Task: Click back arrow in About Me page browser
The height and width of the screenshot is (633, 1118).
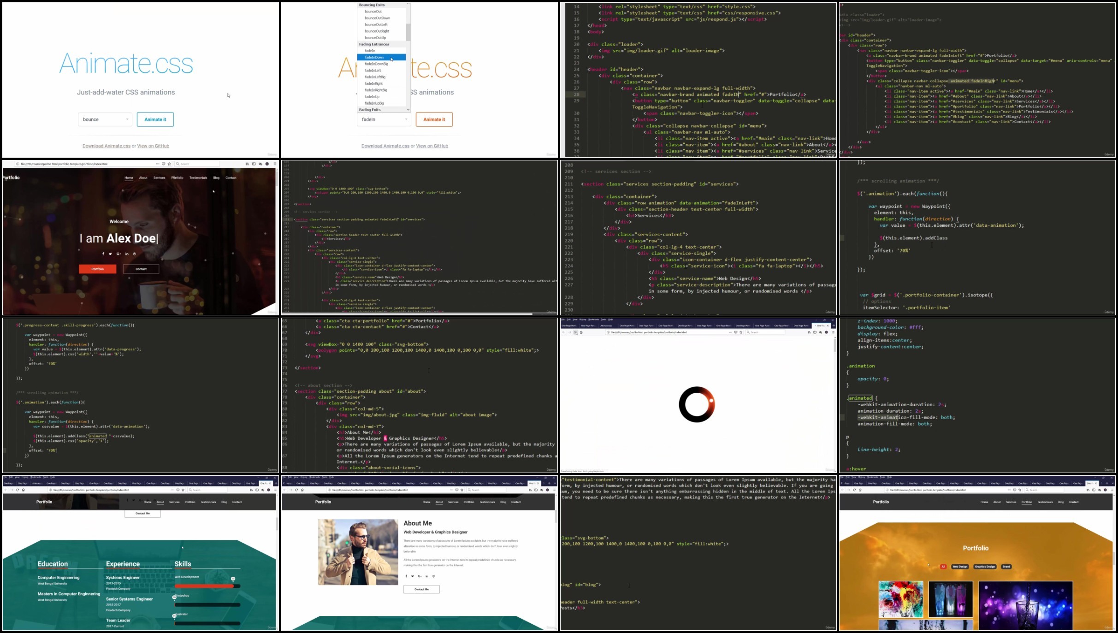Action: click(284, 490)
